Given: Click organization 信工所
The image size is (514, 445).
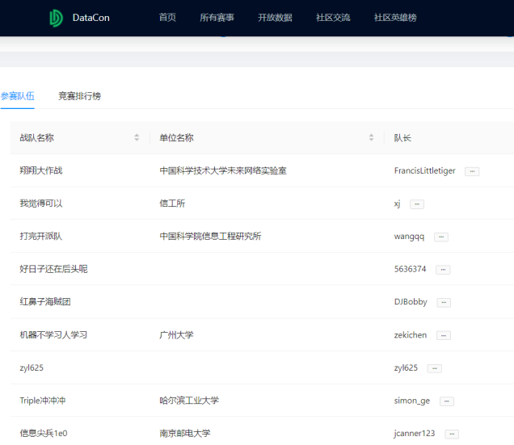Looking at the screenshot, I should tap(172, 204).
